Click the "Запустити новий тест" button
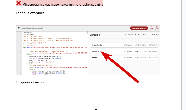 coord(139,28)
